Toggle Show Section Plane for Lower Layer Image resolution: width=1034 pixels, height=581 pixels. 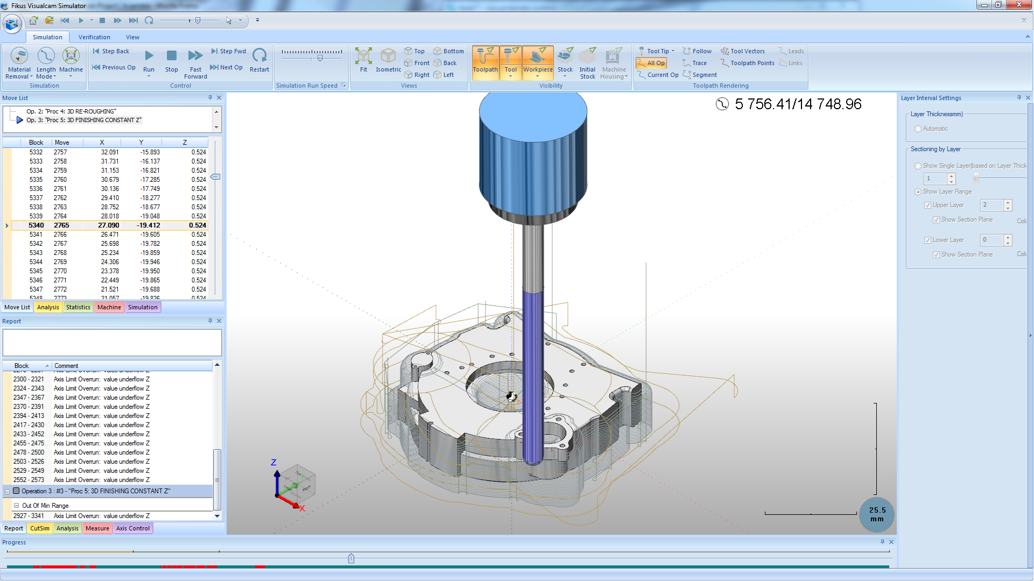point(938,254)
